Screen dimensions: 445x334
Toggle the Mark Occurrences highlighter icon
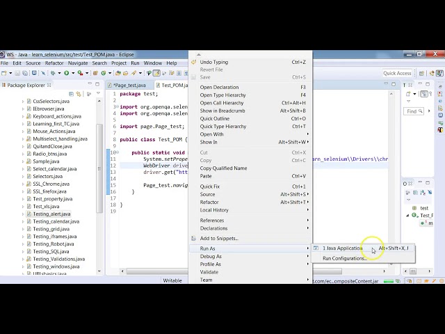[156, 73]
